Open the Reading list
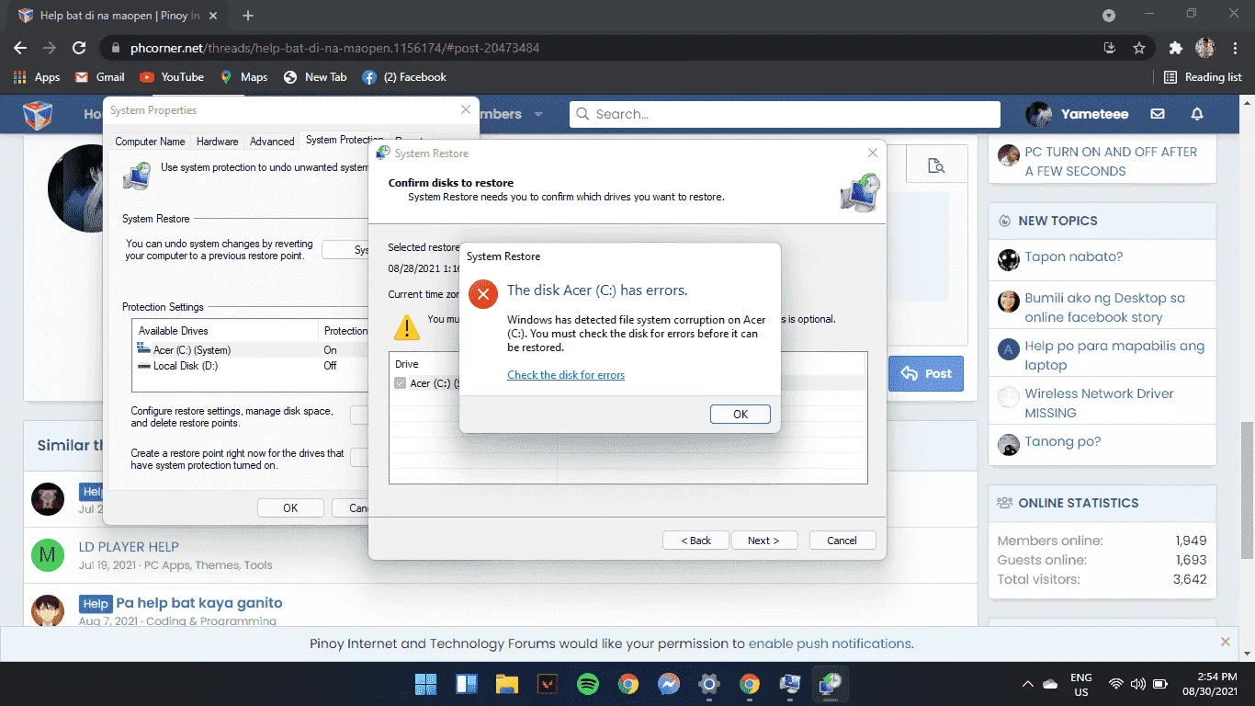Screen dimensions: 1255x706 click(1203, 77)
